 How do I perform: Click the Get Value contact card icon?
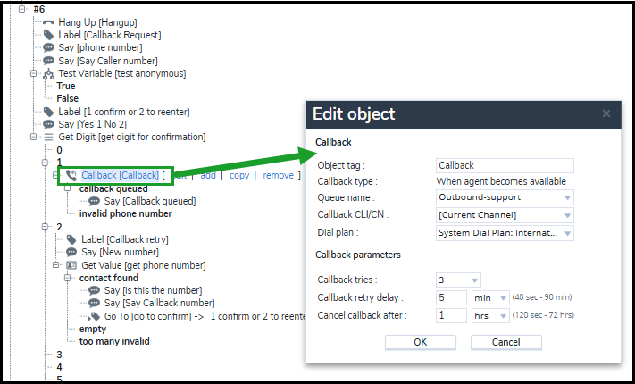coord(71,265)
